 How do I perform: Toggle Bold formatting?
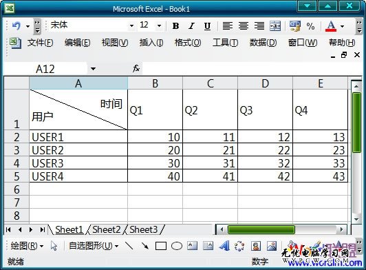coord(175,26)
